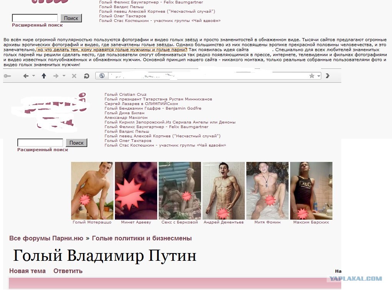Click the search field in the upper page
Image resolution: width=392 pixels, height=290 pixels.
pos(35,18)
